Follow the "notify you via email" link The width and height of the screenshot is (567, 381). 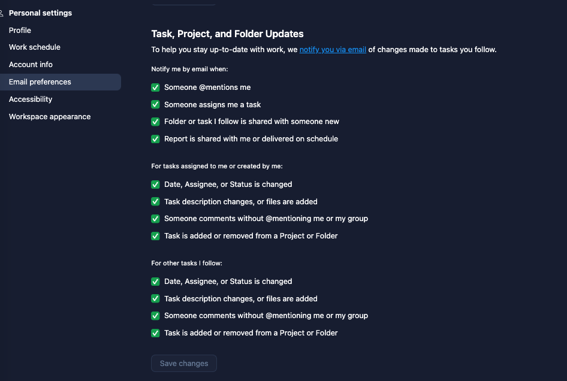[x=333, y=50]
